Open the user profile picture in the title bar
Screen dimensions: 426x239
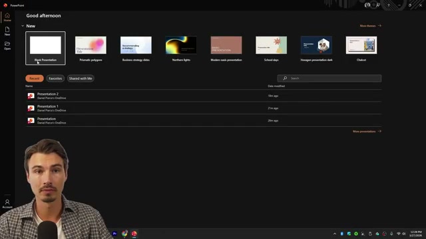(367, 5)
